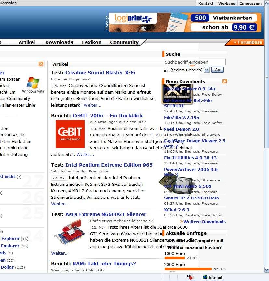Focus the Suchbegriff eingeben search field
Screen dimensions: 269x281
tap(195, 62)
